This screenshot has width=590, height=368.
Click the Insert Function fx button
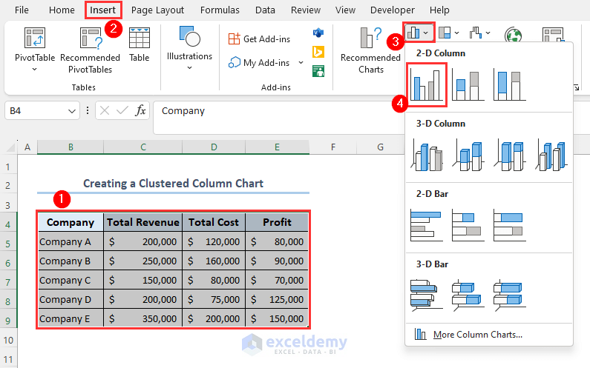point(141,111)
